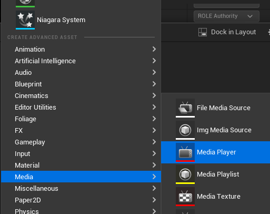This screenshot has height=214, width=270.
Task: Select the highlighted Media label
Action: [x=24, y=177]
